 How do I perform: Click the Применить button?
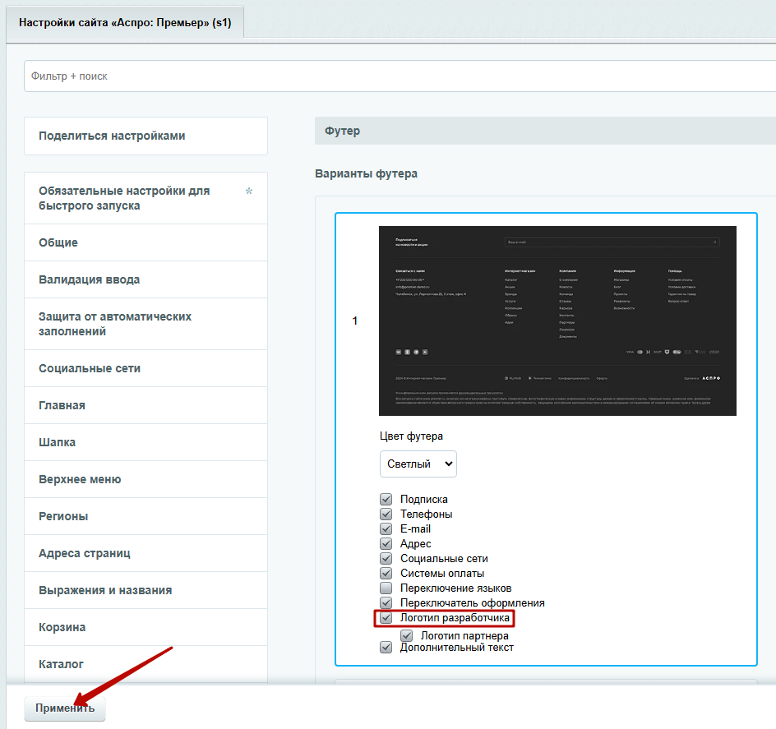click(65, 708)
